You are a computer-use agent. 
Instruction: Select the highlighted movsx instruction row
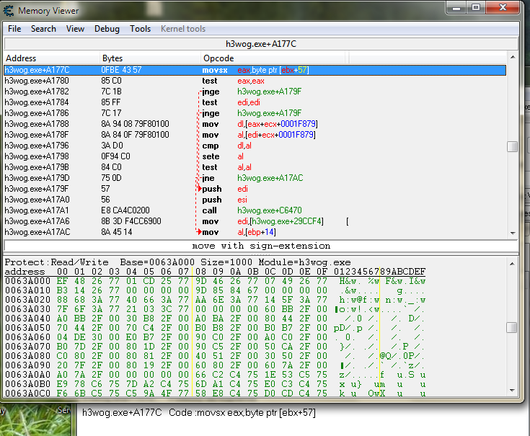coord(252,70)
